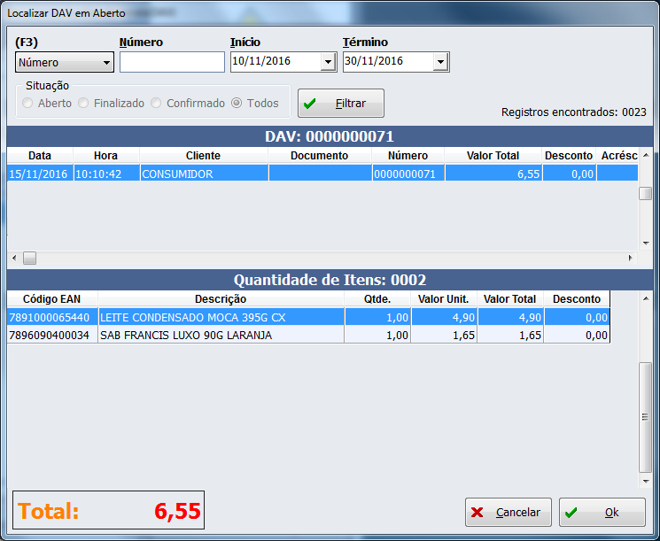Open the Número search type dropdown

107,63
